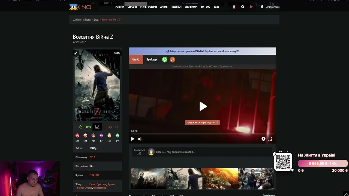Viewport: 349px width, 196px height.
Task: Go to Екшн in the breadcrumb
Action: (x=96, y=20)
